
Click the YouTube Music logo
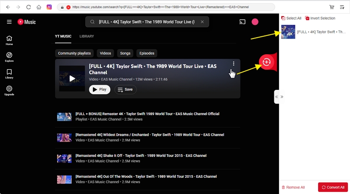point(27,22)
